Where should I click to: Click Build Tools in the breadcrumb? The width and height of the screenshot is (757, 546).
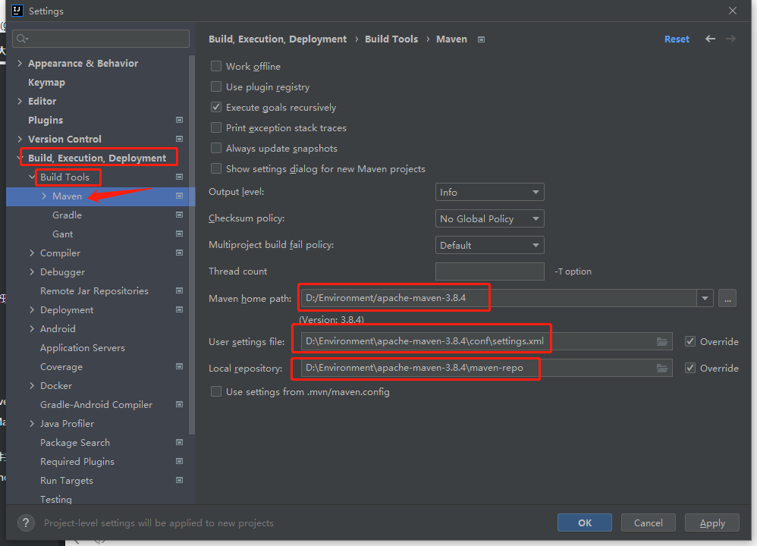click(x=391, y=39)
